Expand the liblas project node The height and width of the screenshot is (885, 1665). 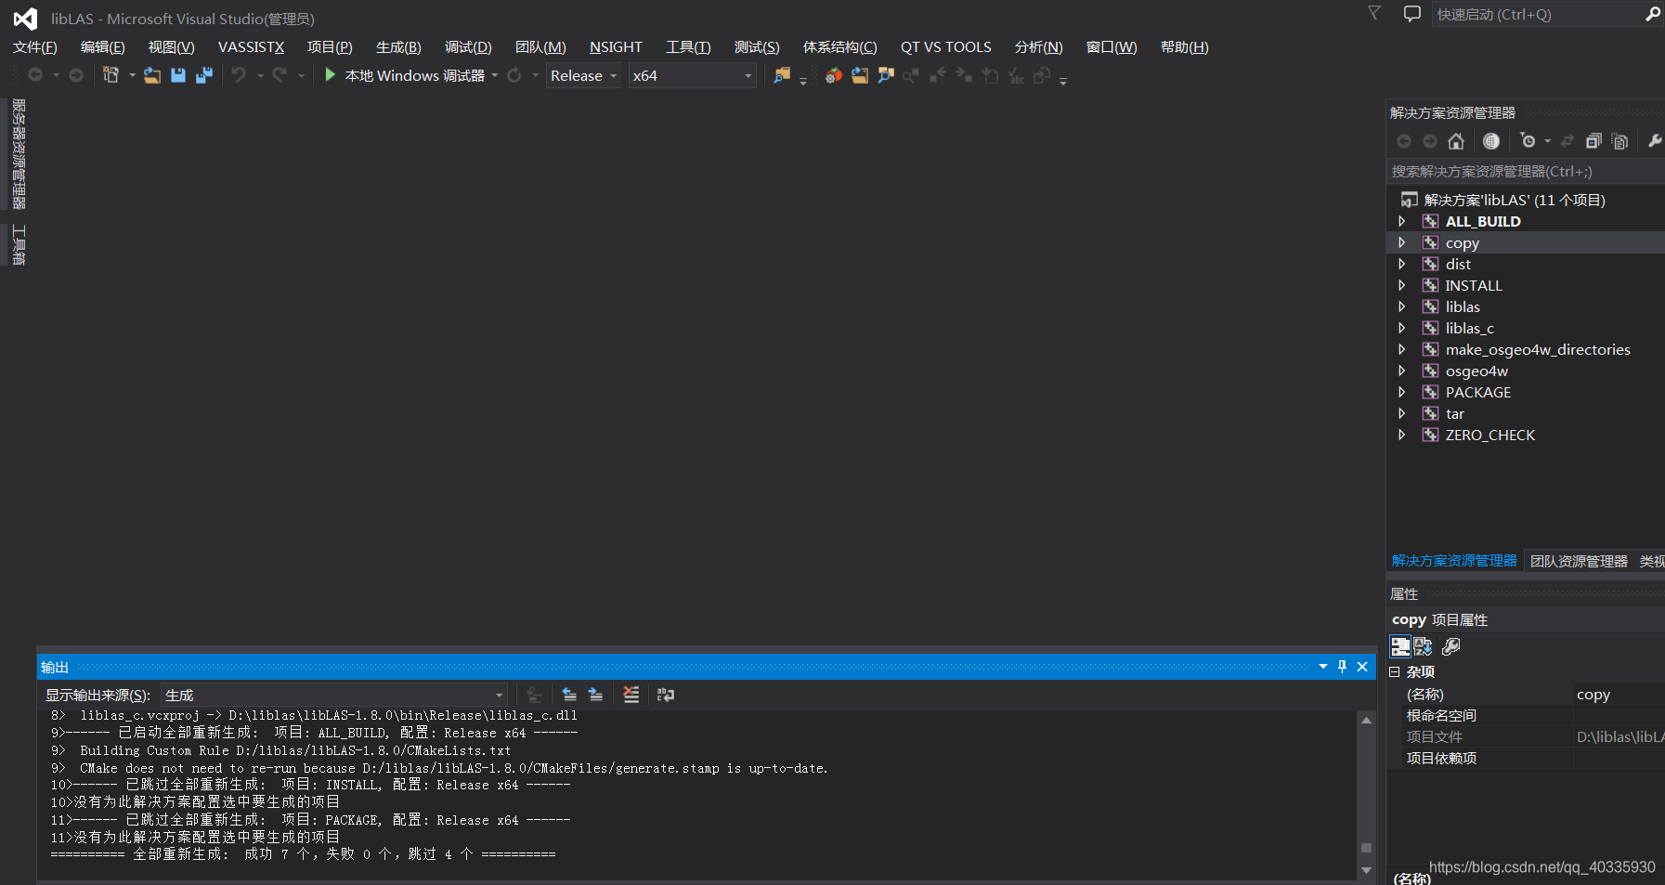point(1402,306)
